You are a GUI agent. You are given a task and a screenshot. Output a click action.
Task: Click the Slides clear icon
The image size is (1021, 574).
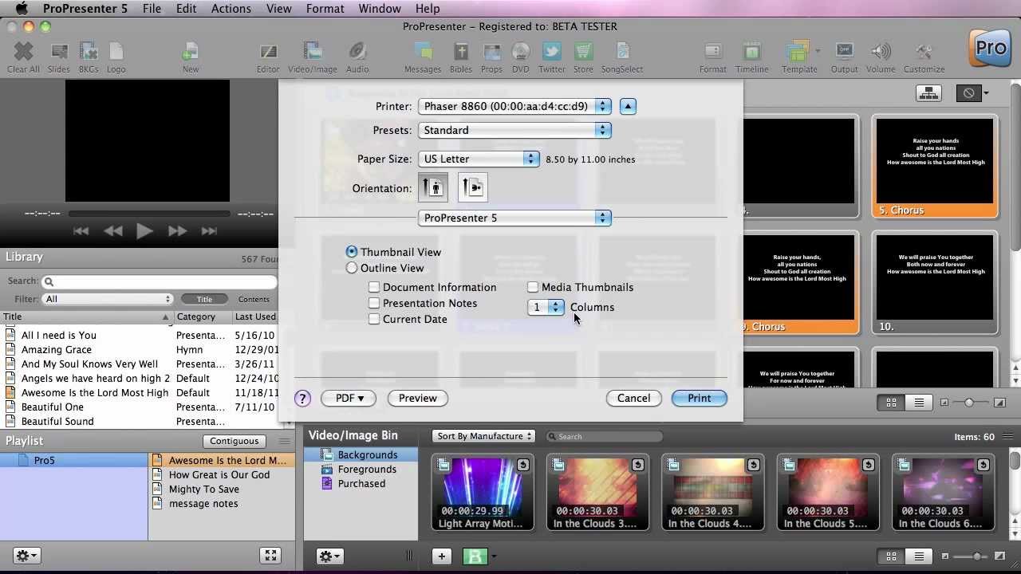(x=58, y=57)
